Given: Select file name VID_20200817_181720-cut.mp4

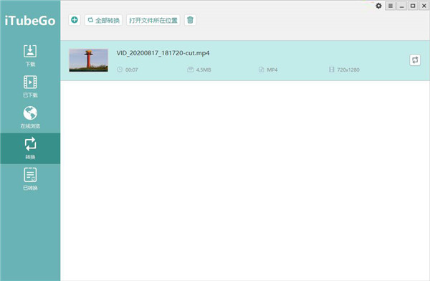Looking at the screenshot, I should pyautogui.click(x=163, y=53).
